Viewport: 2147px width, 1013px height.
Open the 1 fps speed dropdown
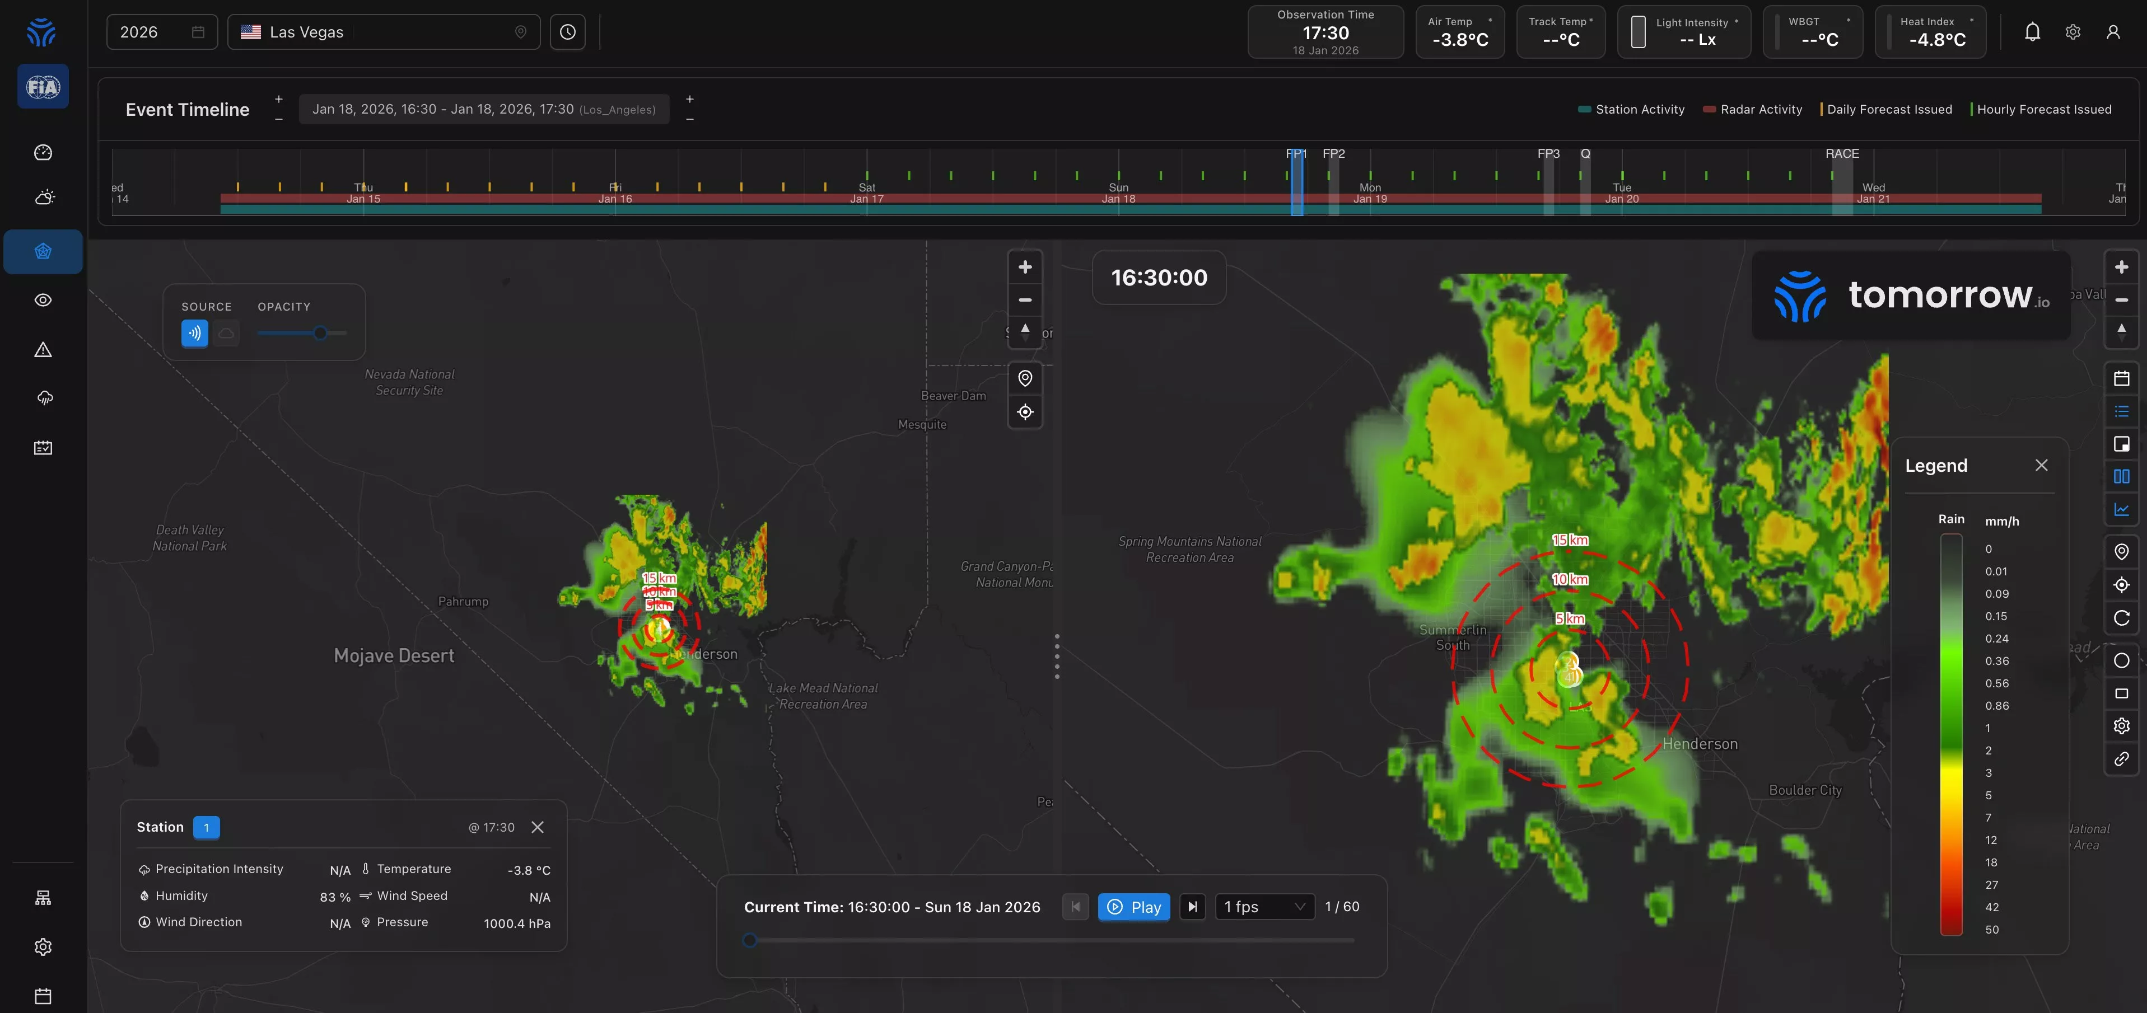(x=1264, y=906)
